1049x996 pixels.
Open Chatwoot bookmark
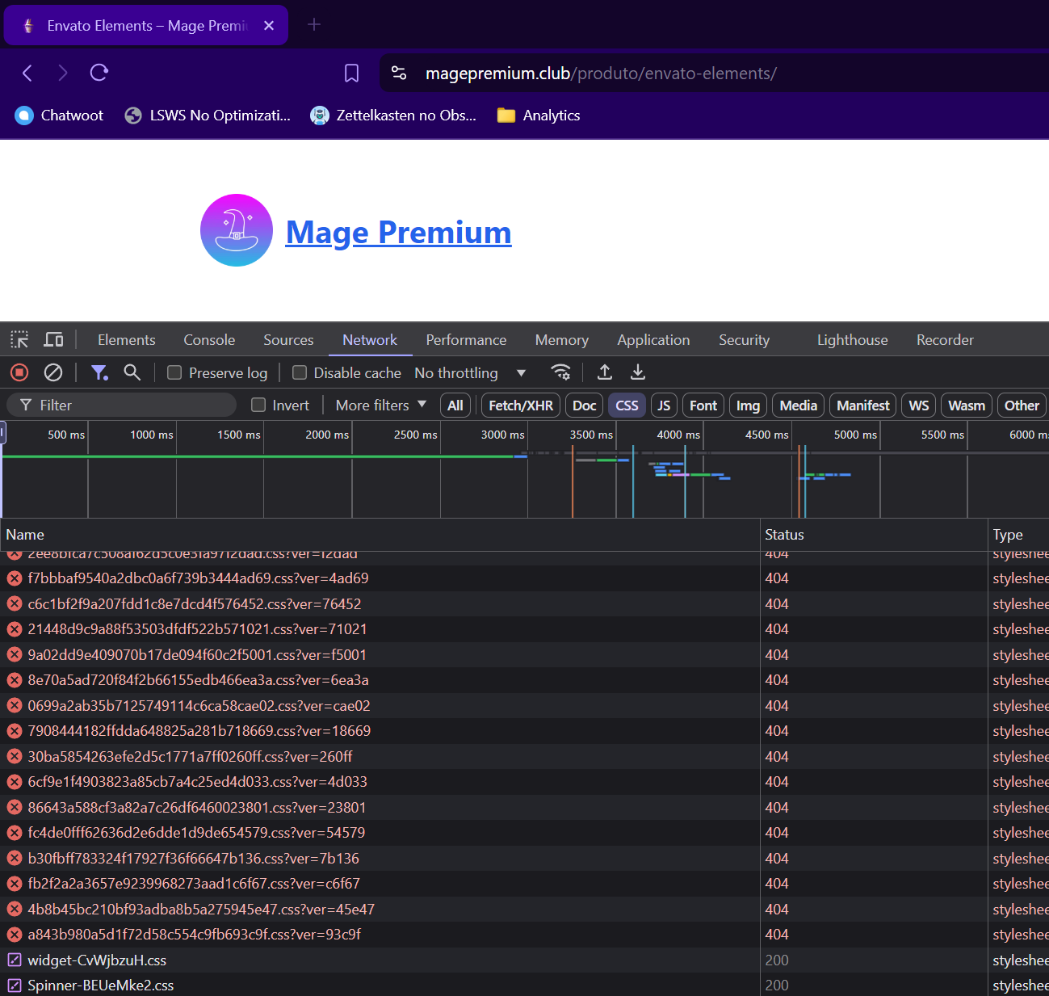pyautogui.click(x=60, y=116)
